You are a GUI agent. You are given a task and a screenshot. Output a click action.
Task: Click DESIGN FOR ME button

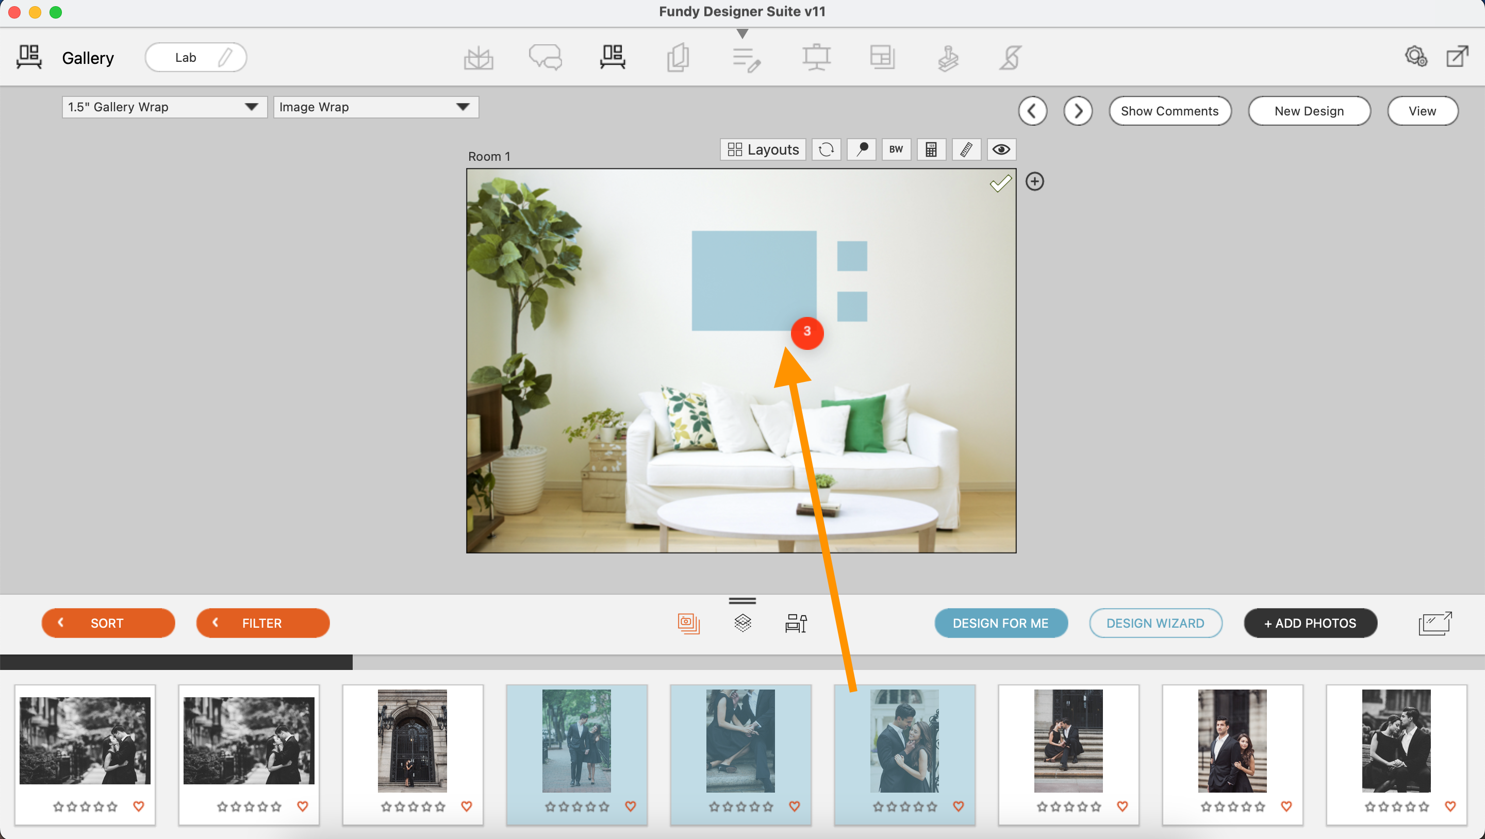click(1000, 623)
